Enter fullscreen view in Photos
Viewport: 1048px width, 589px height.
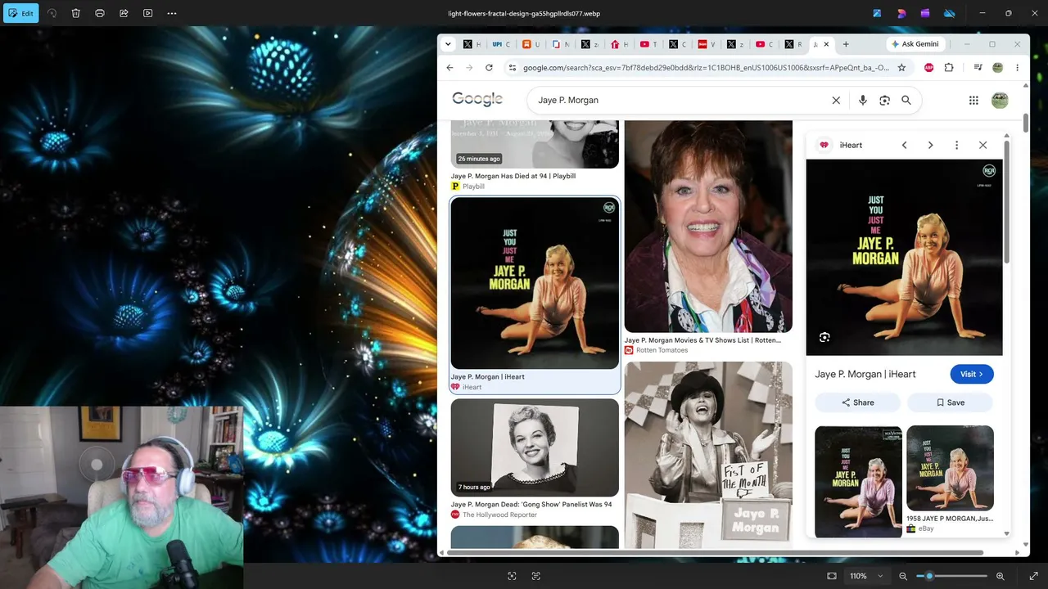click(x=1033, y=576)
